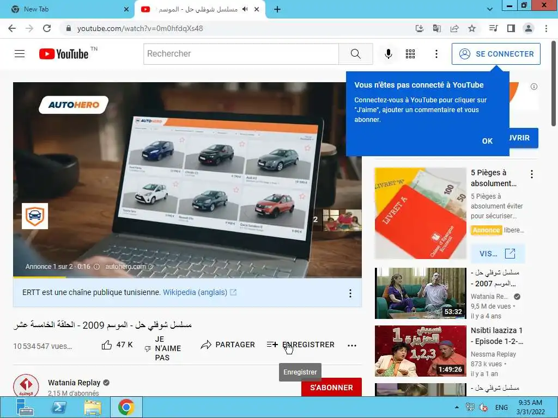Click the JE N'AIME PAS dislike button
This screenshot has width=558, height=418.
162,348
